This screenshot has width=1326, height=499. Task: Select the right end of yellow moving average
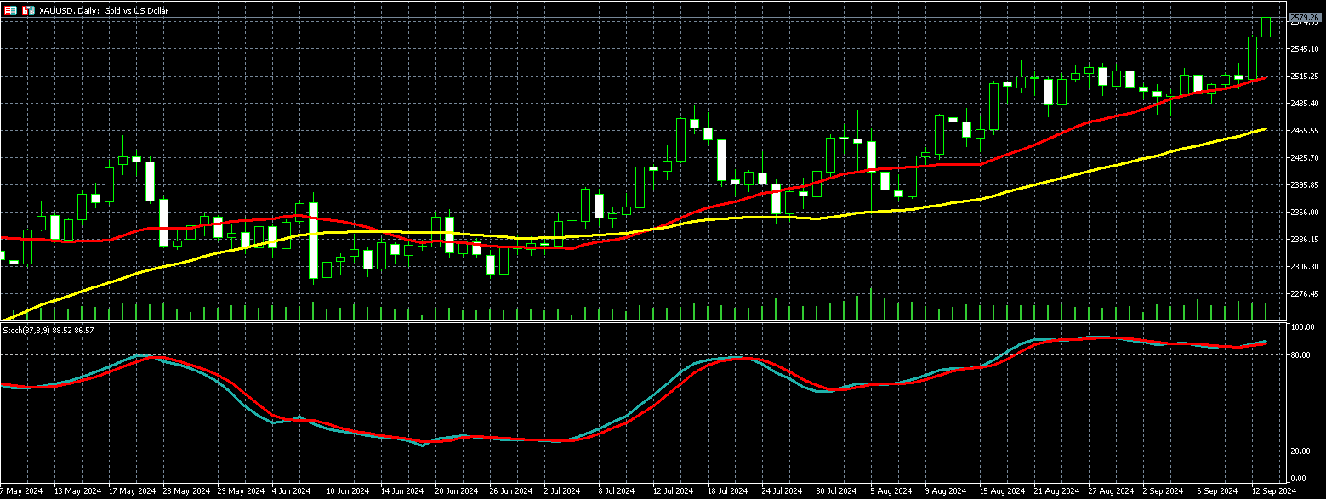pyautogui.click(x=1266, y=129)
